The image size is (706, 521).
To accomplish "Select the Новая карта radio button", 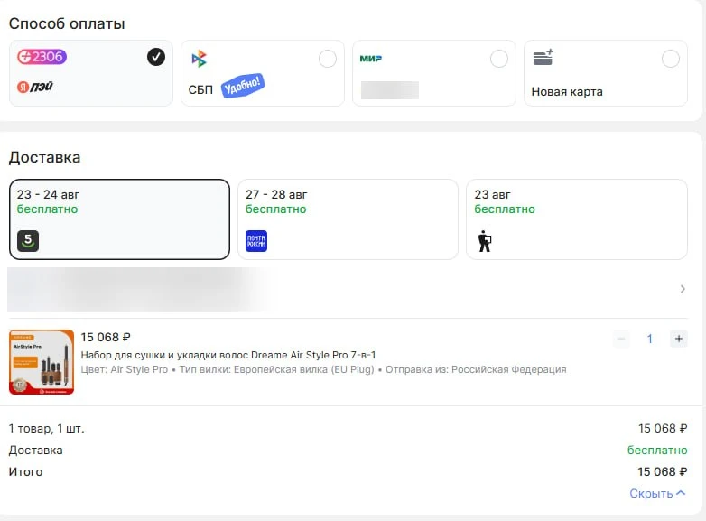I will (671, 59).
